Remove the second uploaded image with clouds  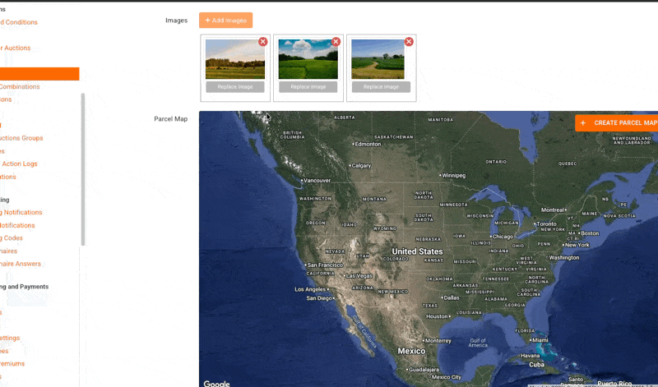pos(336,42)
